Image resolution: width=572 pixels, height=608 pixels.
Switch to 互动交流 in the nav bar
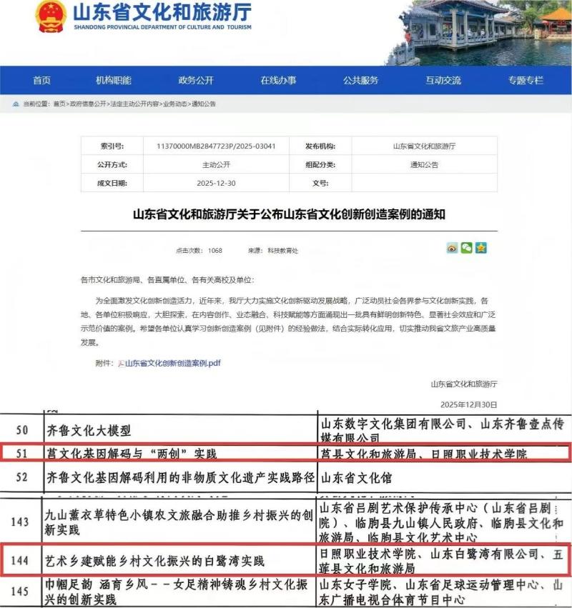pos(443,80)
